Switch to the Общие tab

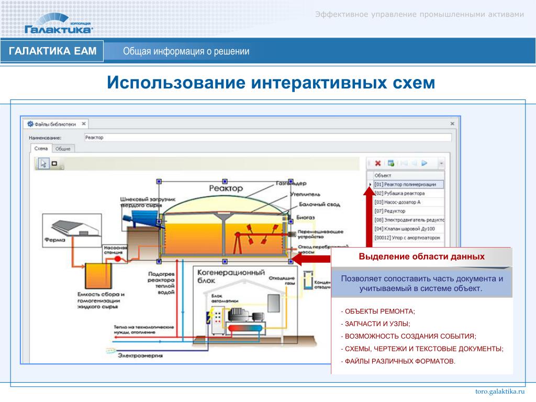pos(63,149)
